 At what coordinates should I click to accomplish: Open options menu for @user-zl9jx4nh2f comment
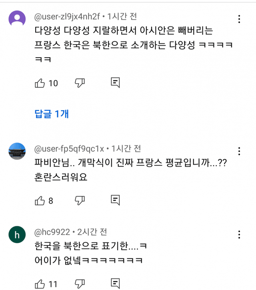(239, 19)
